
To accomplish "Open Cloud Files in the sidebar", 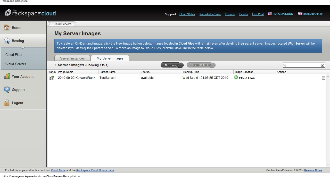I will (14, 55).
